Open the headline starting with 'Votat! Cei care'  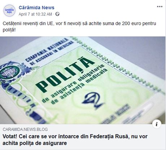(x=75, y=140)
